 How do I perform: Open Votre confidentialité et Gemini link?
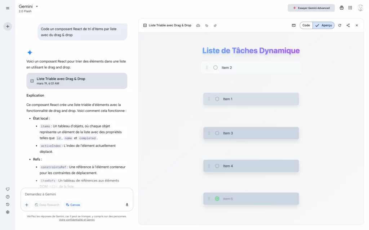(77, 220)
